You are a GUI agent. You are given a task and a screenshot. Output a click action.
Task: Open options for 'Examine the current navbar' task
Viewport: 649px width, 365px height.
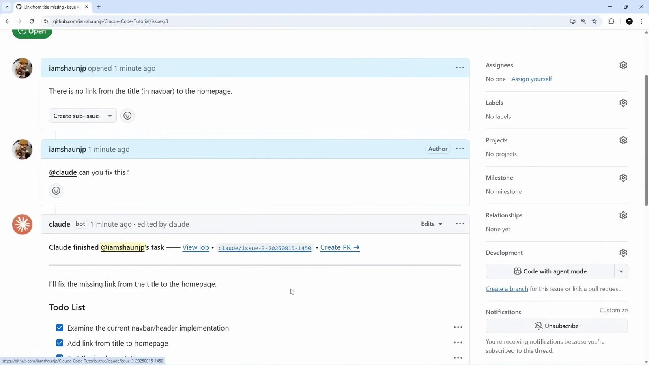[458, 327]
